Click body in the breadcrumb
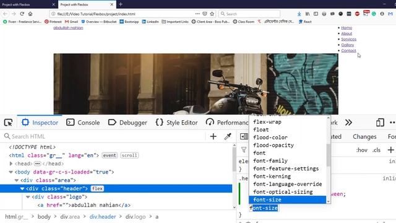The image size is (396, 223). click(x=44, y=217)
